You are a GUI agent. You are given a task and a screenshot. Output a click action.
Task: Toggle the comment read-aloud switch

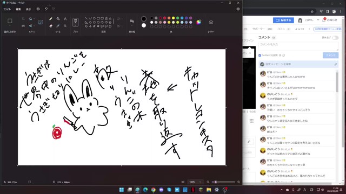tap(335, 38)
